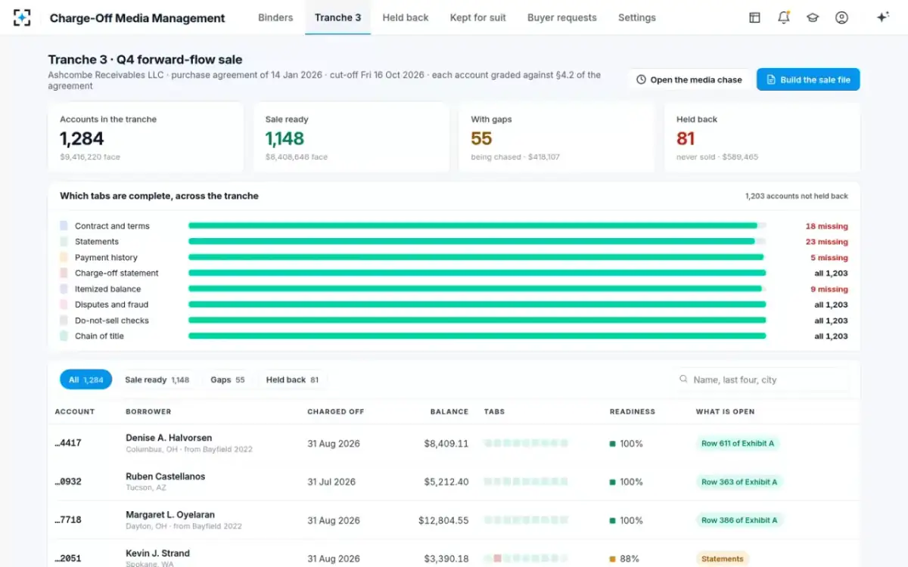The width and height of the screenshot is (908, 567).
Task: Click account number …0932
Action: coord(68,482)
